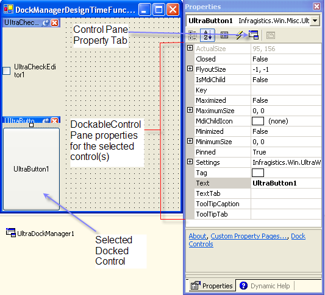
Task: Click the UltraButto pane caption
Action: [x=20, y=120]
